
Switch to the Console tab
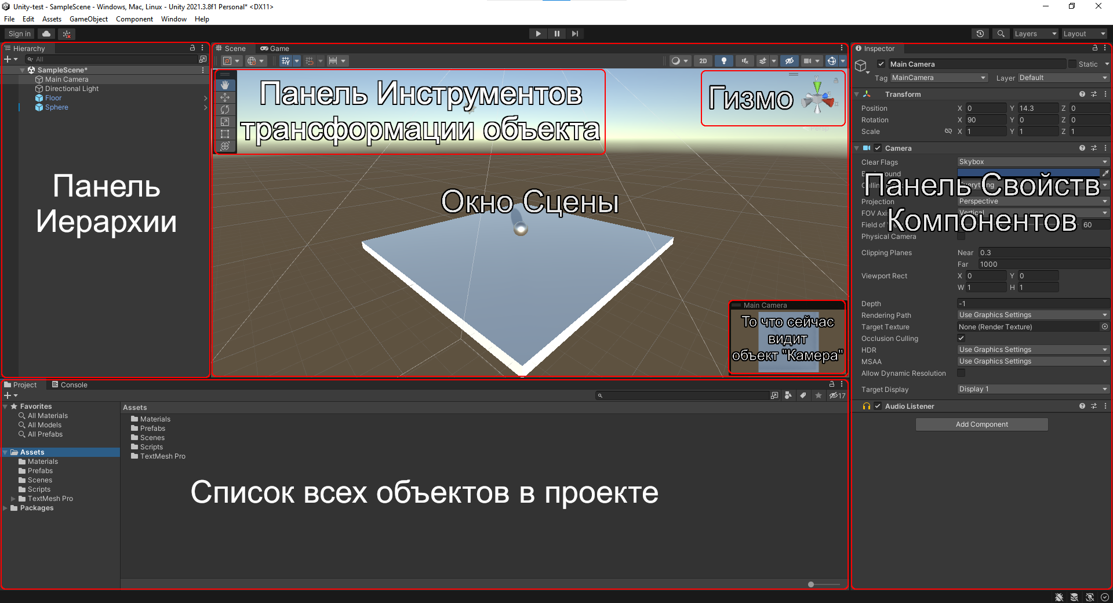tap(70, 384)
